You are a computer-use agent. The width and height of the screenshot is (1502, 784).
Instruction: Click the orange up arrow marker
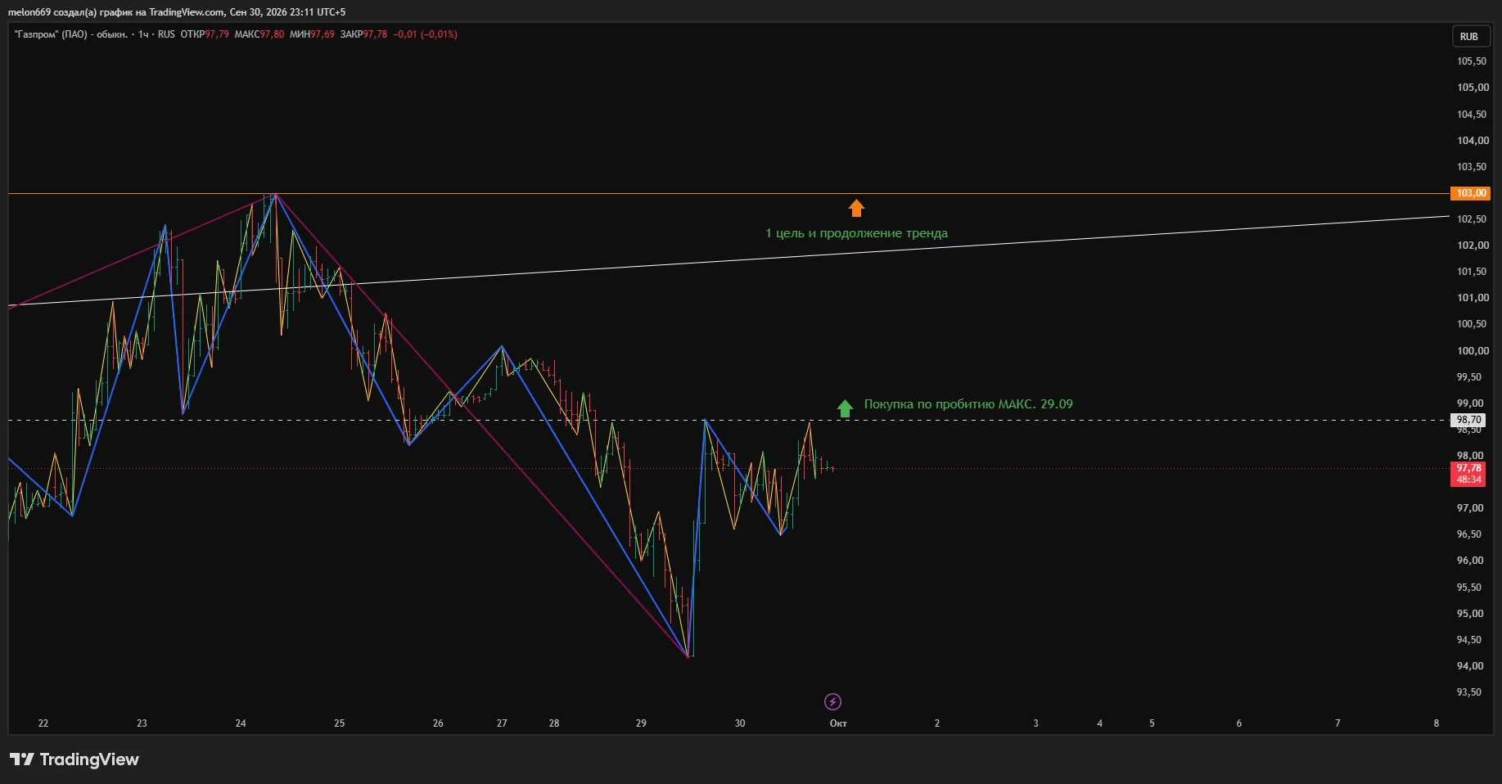[x=856, y=208]
